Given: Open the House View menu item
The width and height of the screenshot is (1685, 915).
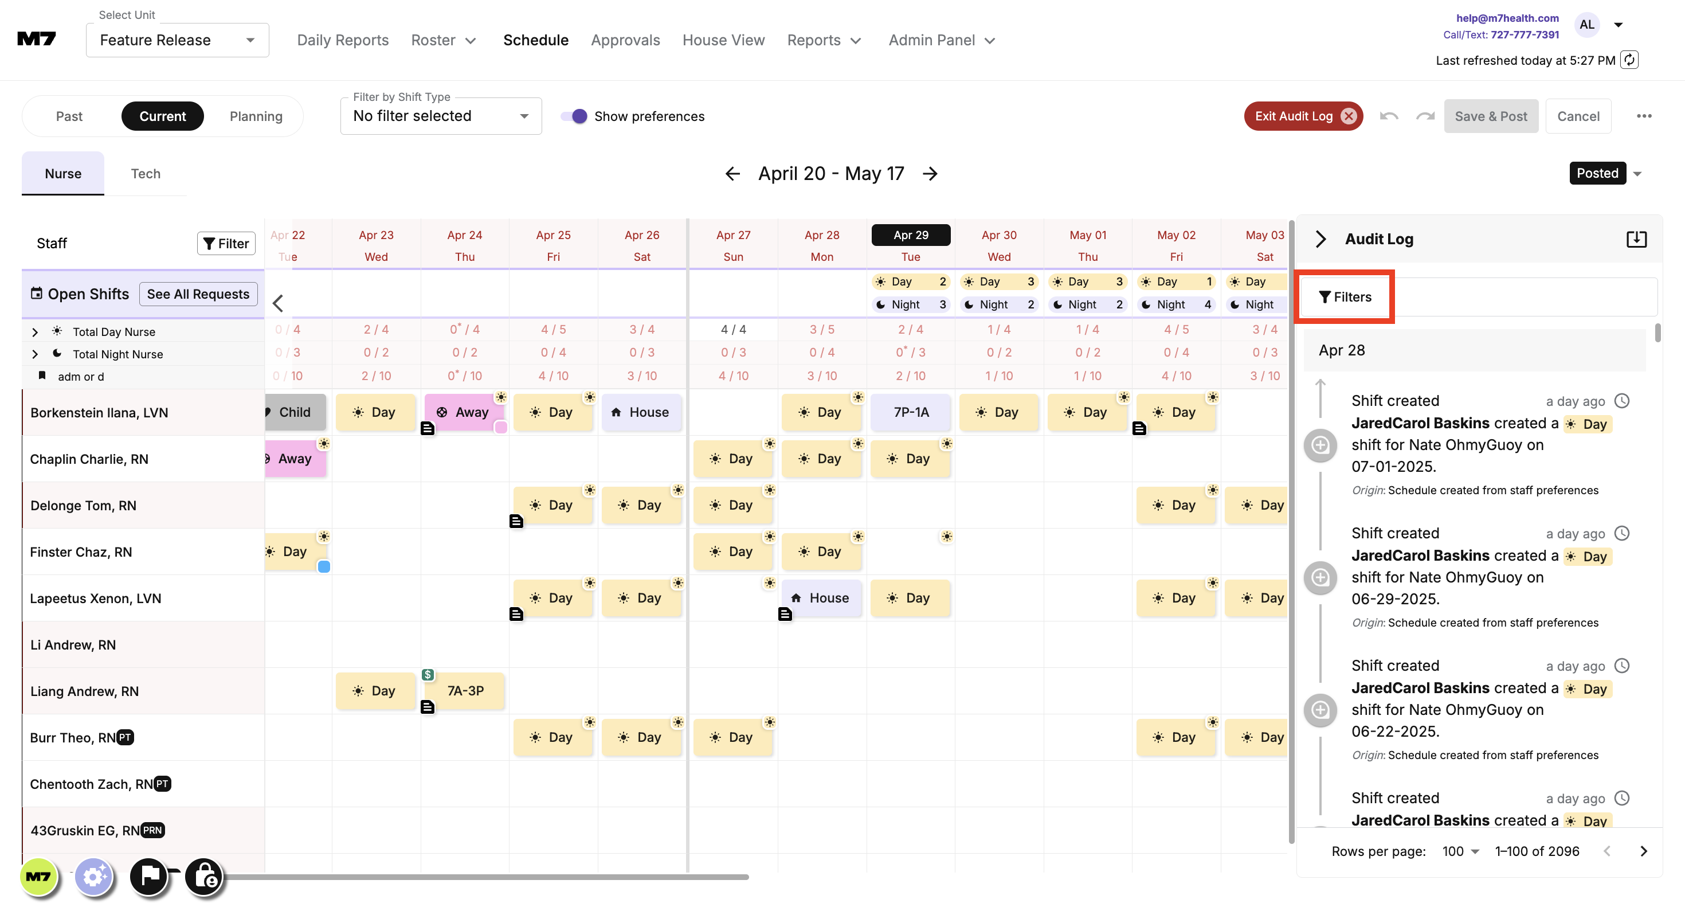Looking at the screenshot, I should coord(723,41).
